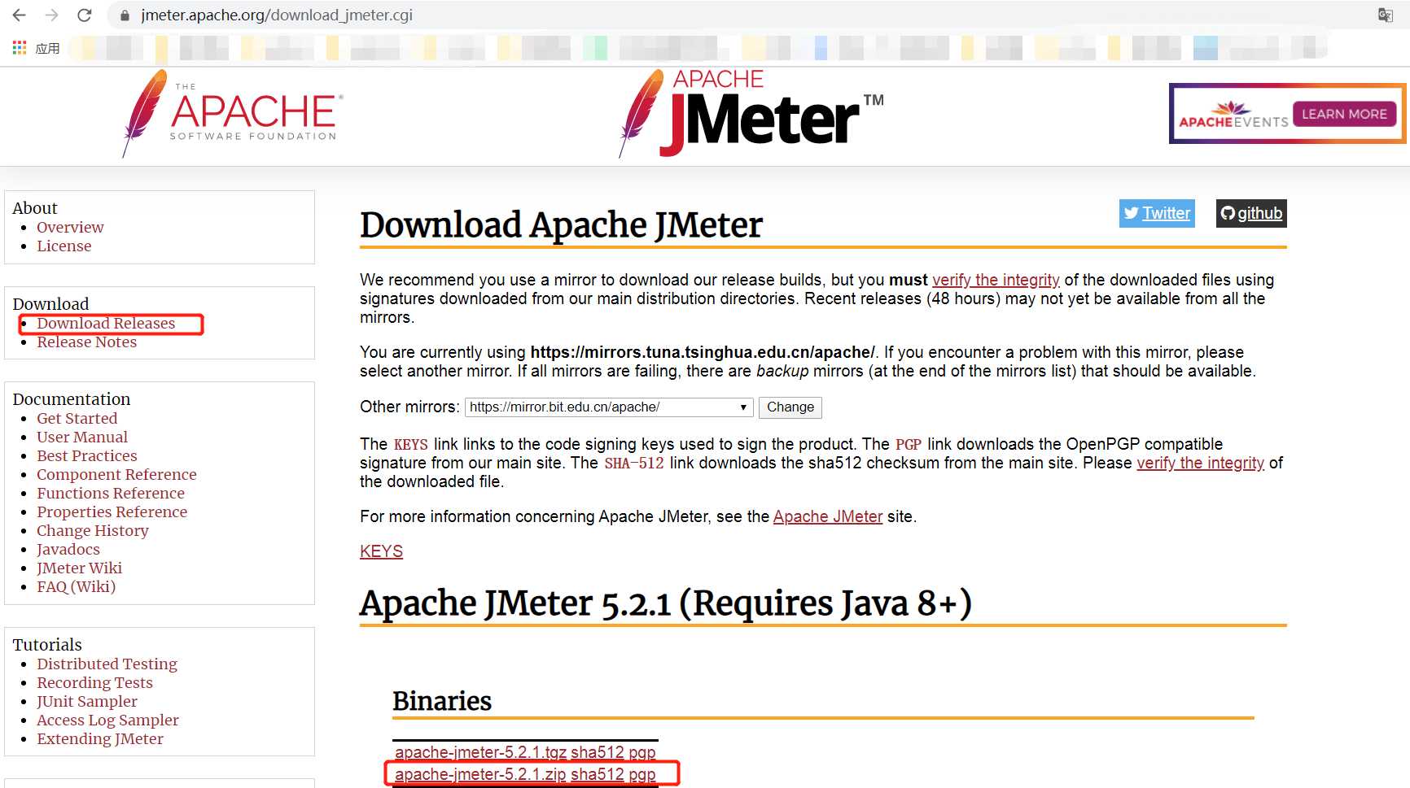The width and height of the screenshot is (1410, 788).
Task: Open the Overview link
Action: click(70, 227)
